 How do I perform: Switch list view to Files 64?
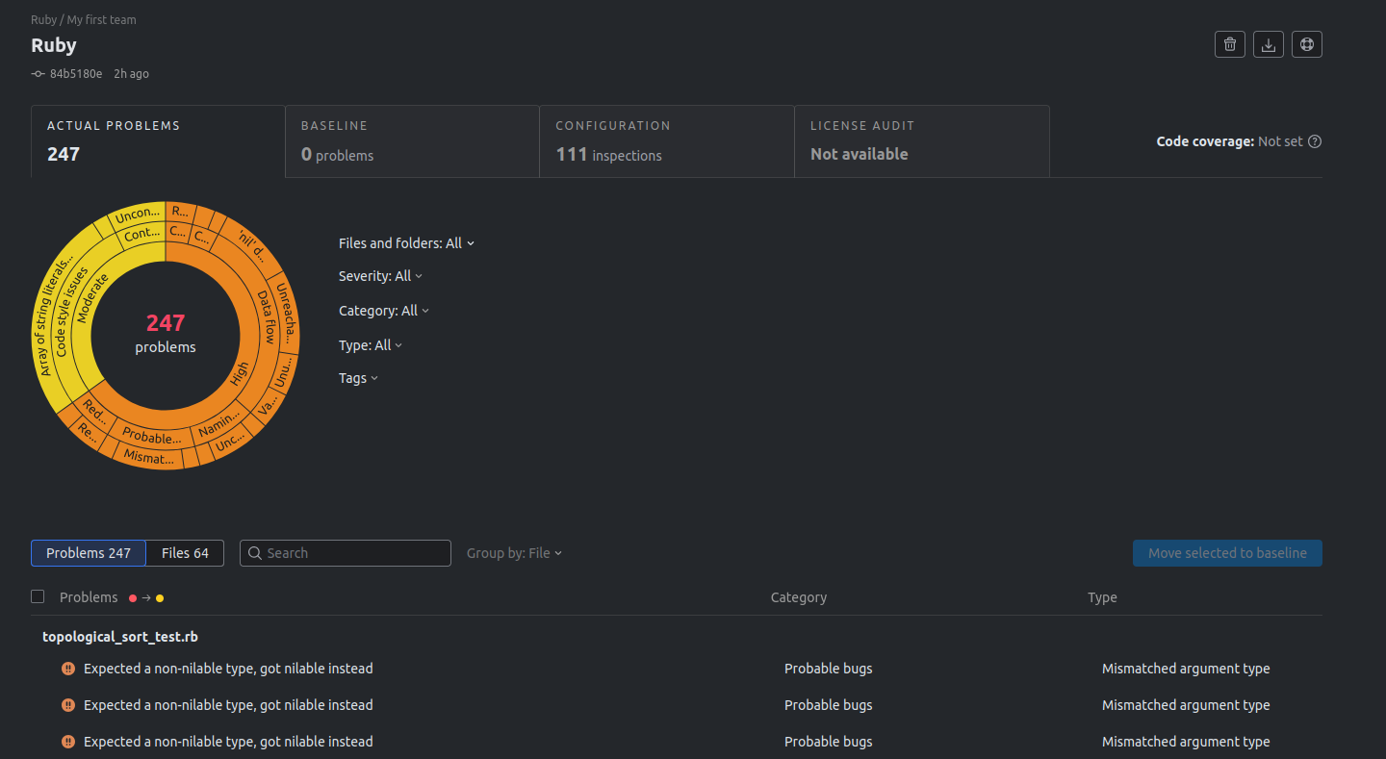coord(185,553)
